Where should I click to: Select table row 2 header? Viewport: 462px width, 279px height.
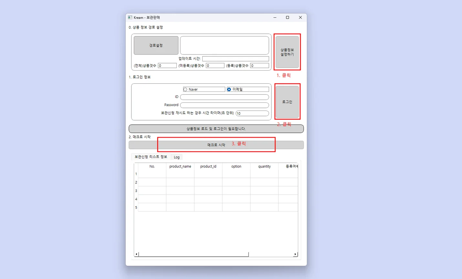(136, 182)
